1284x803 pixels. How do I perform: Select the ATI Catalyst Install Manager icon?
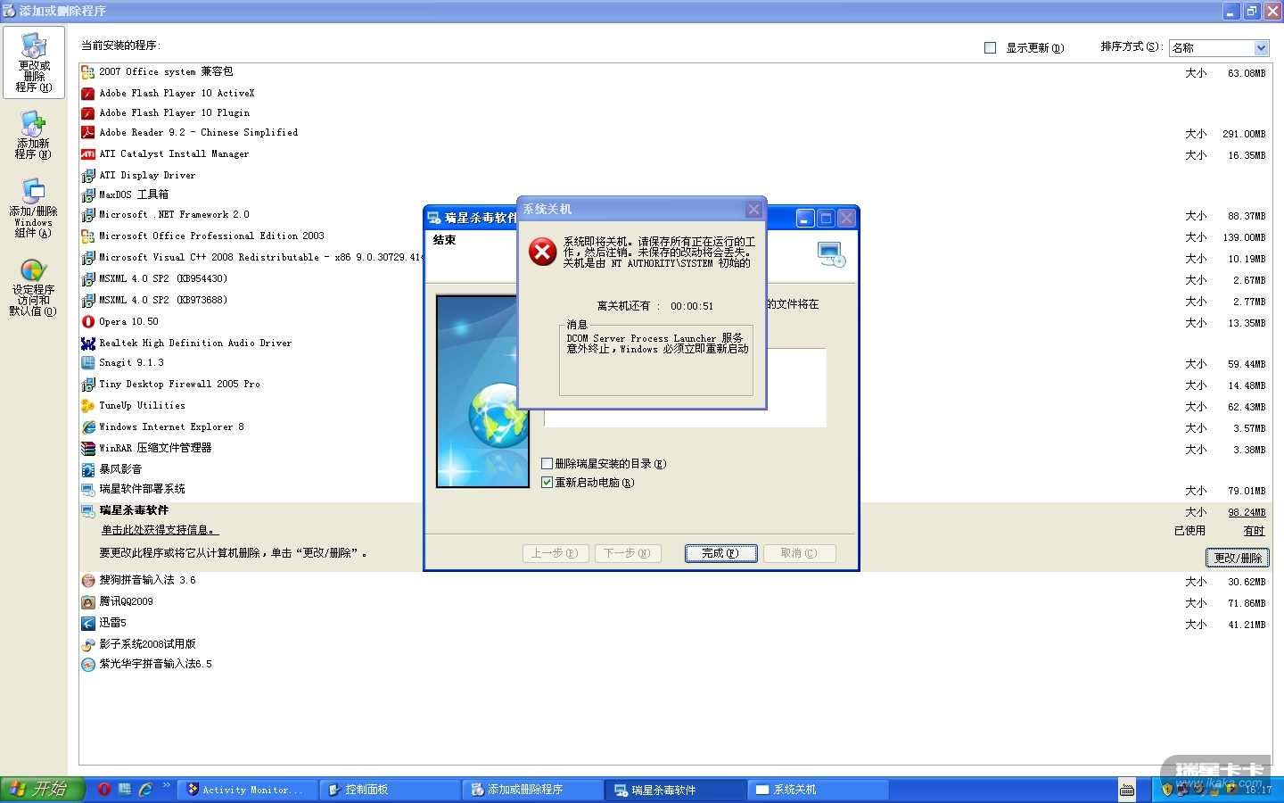[88, 154]
